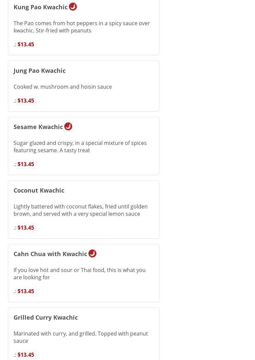Open the Kung Pao Kwachic menu item
Image resolution: width=255 pixels, height=360 pixels.
tap(40, 7)
